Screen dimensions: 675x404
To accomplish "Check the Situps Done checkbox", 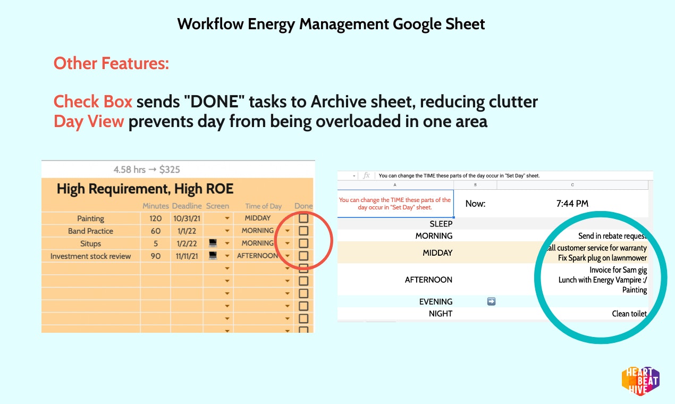I will click(x=302, y=243).
